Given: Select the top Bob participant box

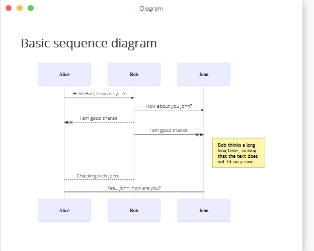Looking at the screenshot, I should 134,74.
